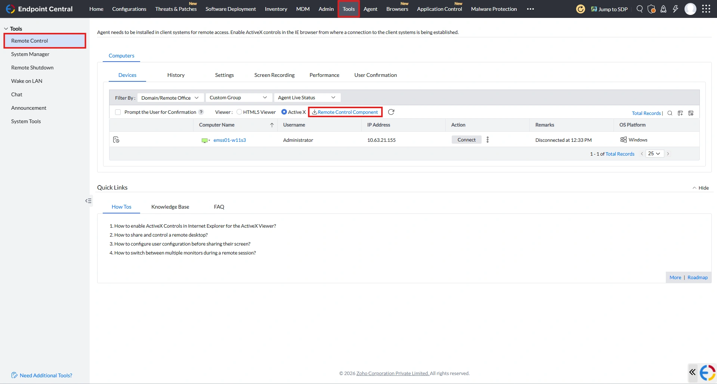Screen dimensions: 717x384
Task: Open the Application Control menu
Action: point(439,9)
